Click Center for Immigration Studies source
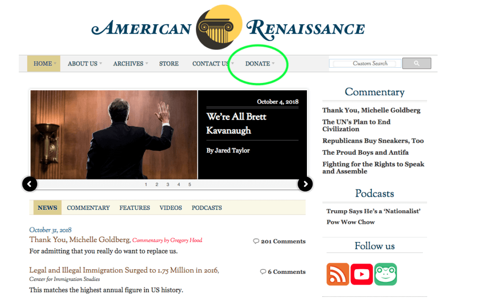 click(x=65, y=279)
